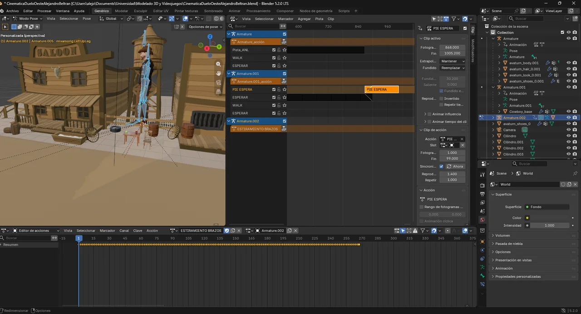Adjust the Intensidad 1.000 slider

tap(549, 226)
